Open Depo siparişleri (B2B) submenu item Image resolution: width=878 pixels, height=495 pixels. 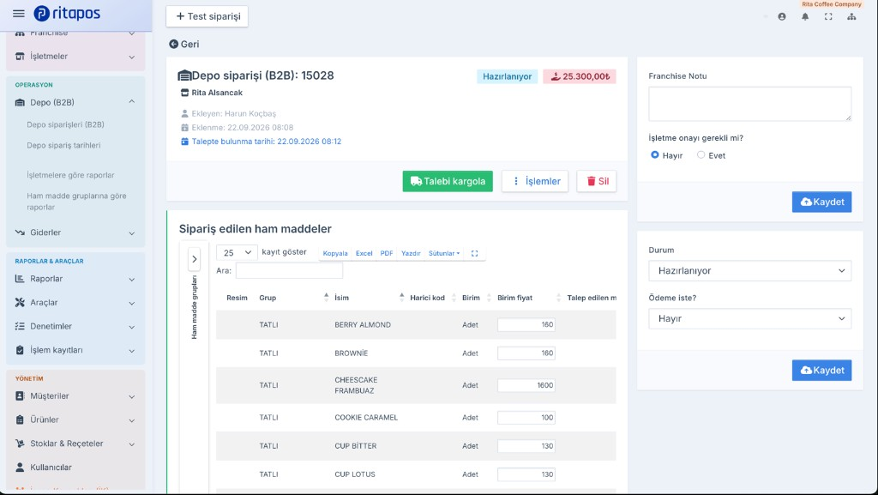pos(65,125)
